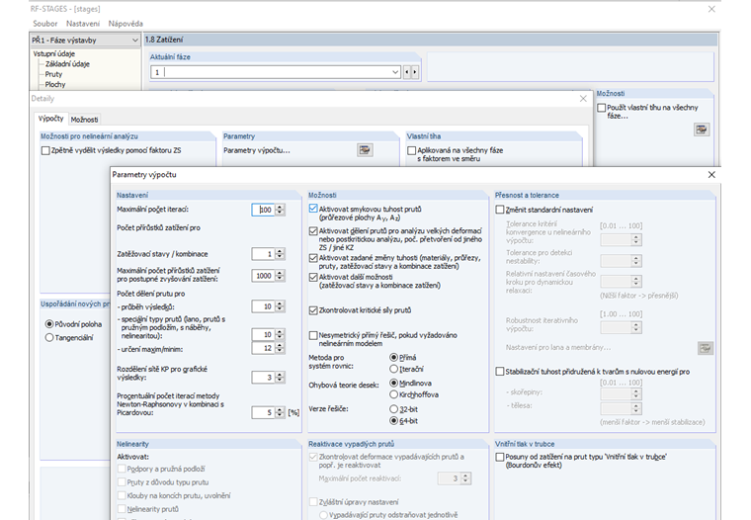Click Maximální počet iterací input field
The image size is (751, 520).
point(263,210)
